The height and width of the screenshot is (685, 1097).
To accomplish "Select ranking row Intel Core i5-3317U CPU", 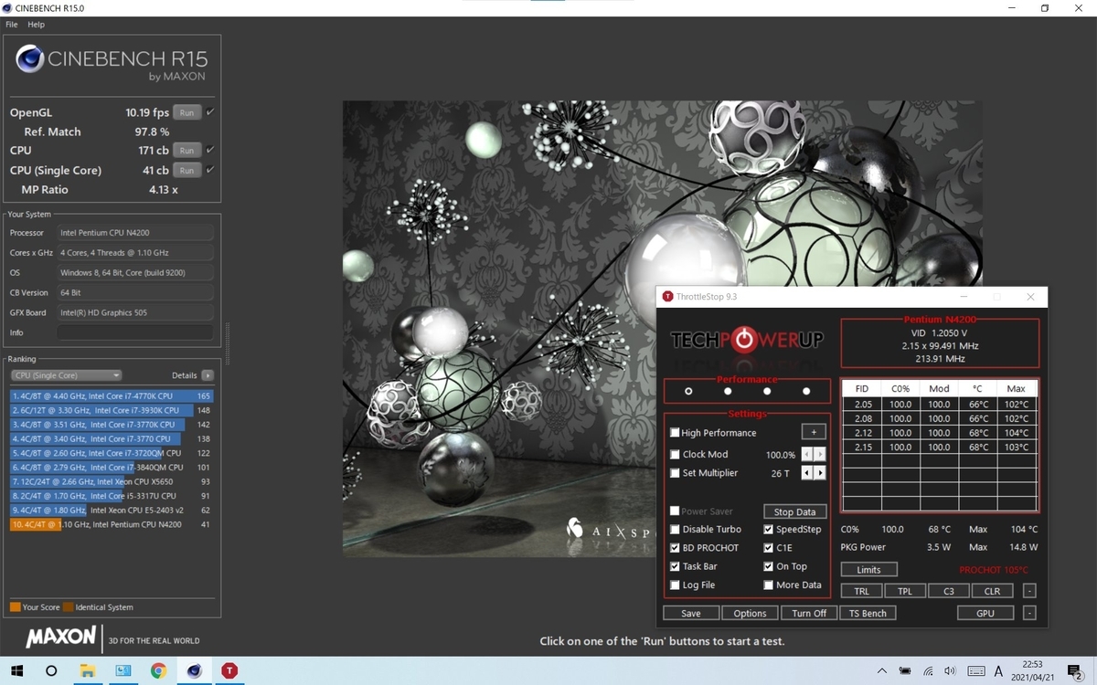I will [x=112, y=496].
